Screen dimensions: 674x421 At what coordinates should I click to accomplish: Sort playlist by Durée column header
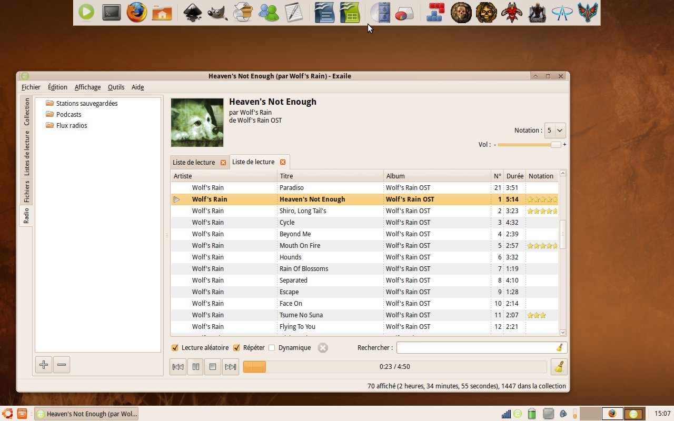coord(515,176)
